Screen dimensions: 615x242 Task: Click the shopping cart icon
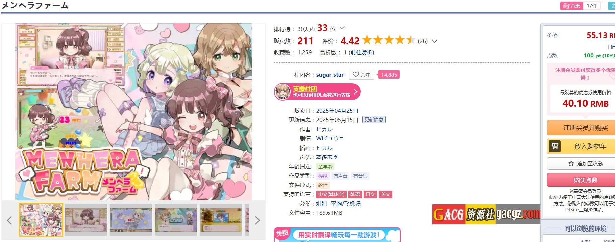pos(555,146)
